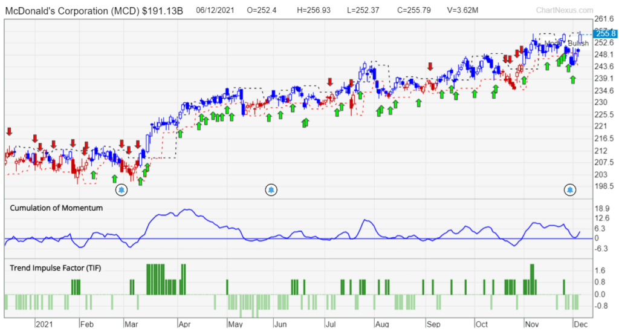Click the Oct label on time axis
This screenshot has width=619, height=331.
(x=482, y=324)
